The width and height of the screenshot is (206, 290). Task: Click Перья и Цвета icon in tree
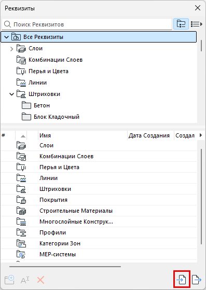pos(21,71)
